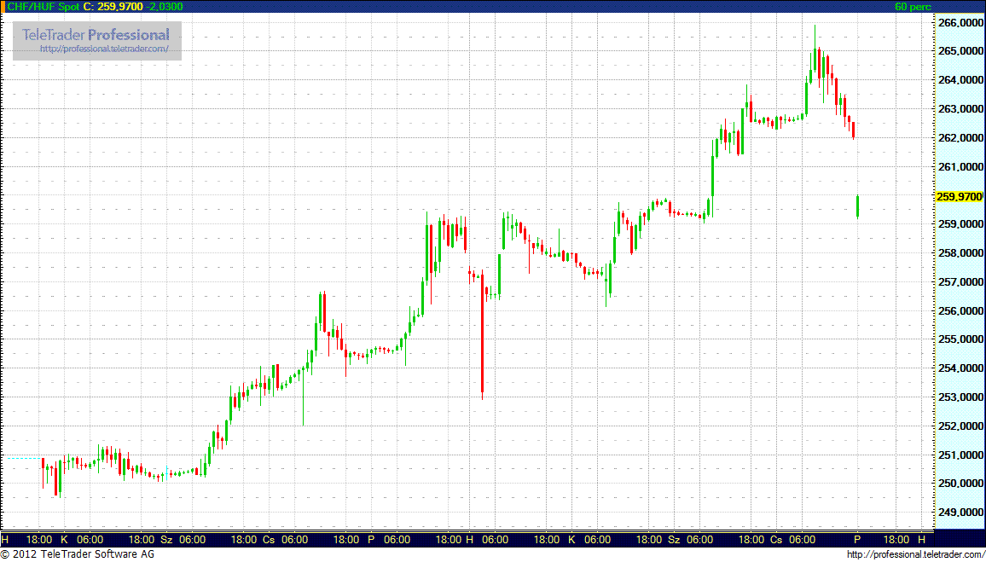Screen dimensions: 986x562
Task: Select the tall red candle dropping to 253
Action: (482, 333)
